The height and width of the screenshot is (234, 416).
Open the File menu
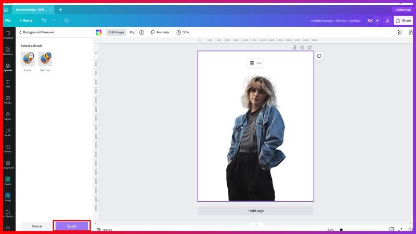pos(8,20)
